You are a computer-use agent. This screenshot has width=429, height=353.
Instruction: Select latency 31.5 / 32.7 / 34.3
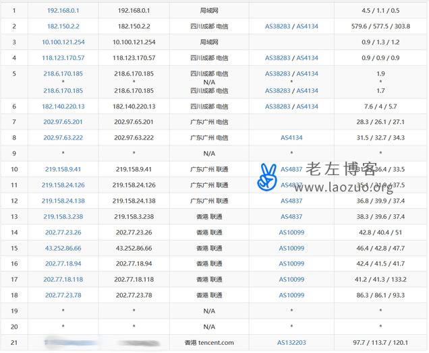coord(380,137)
